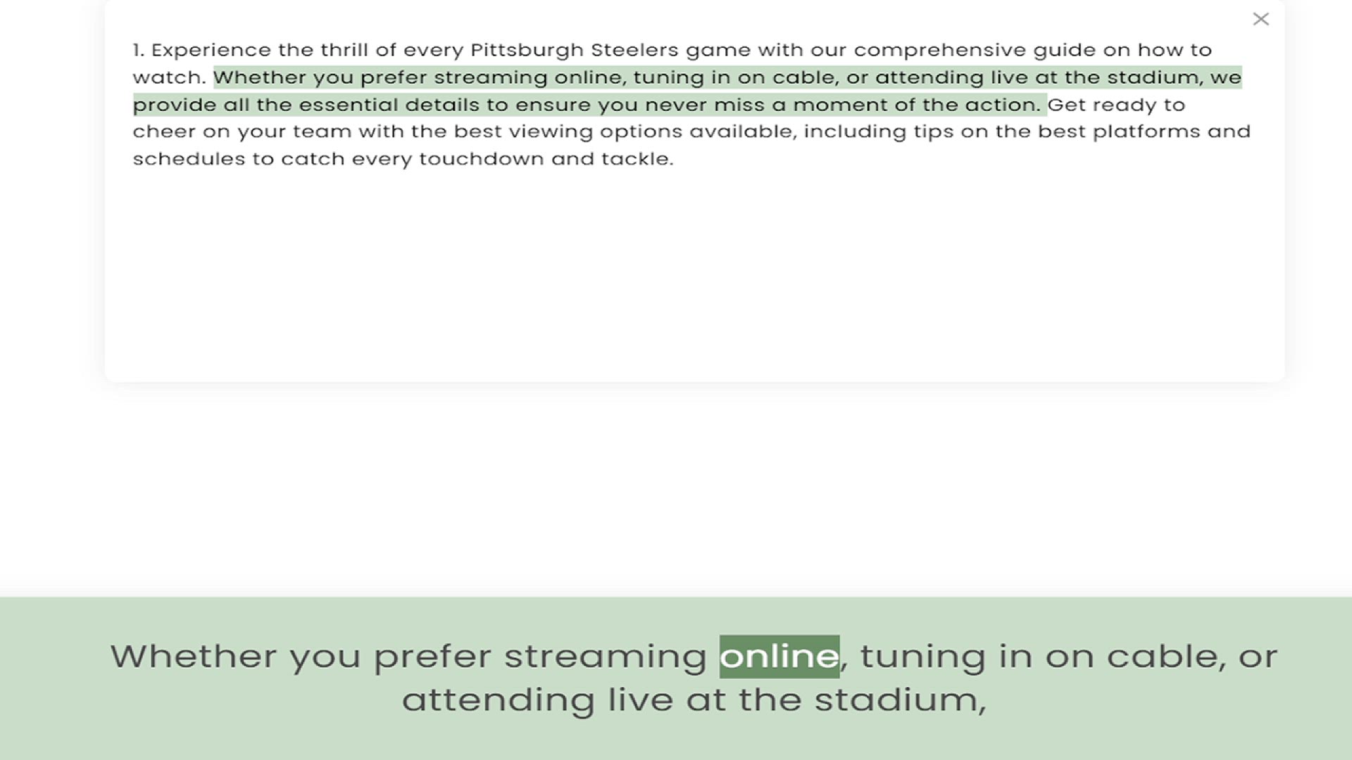Click "Get ready to" after the highlight

(x=1116, y=105)
